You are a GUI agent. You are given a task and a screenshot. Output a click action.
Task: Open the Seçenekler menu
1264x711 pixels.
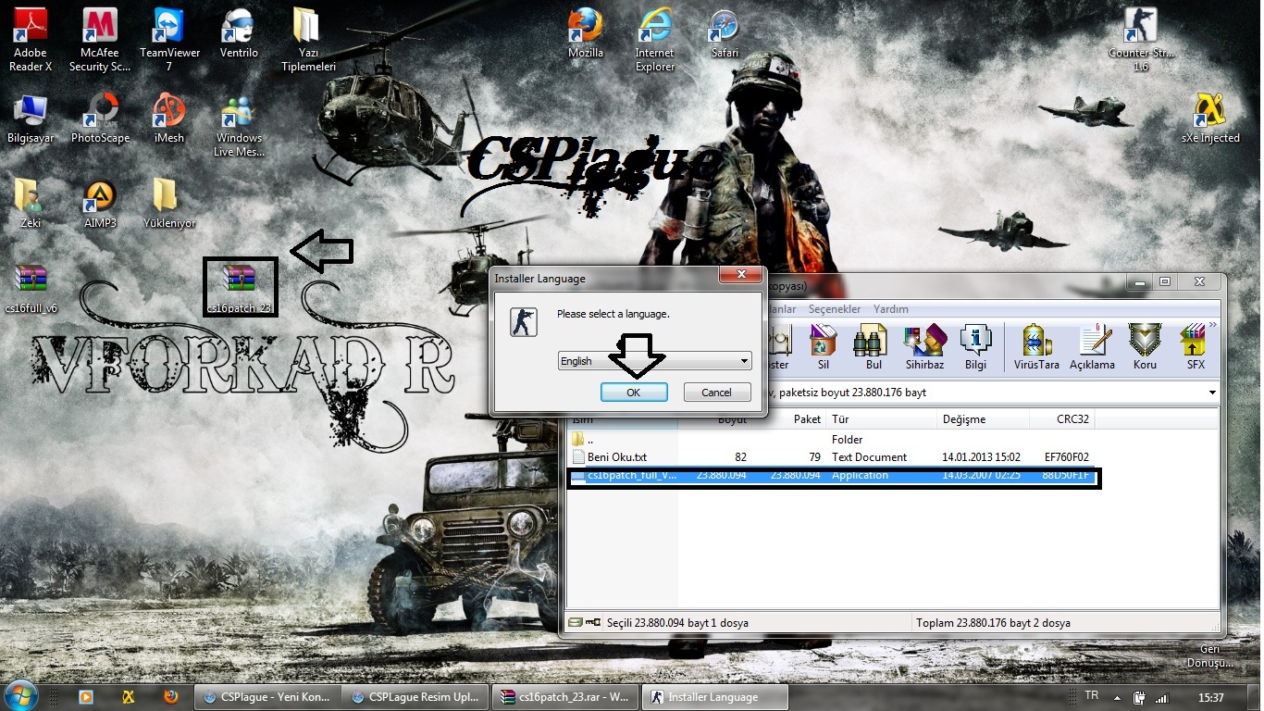pyautogui.click(x=834, y=309)
